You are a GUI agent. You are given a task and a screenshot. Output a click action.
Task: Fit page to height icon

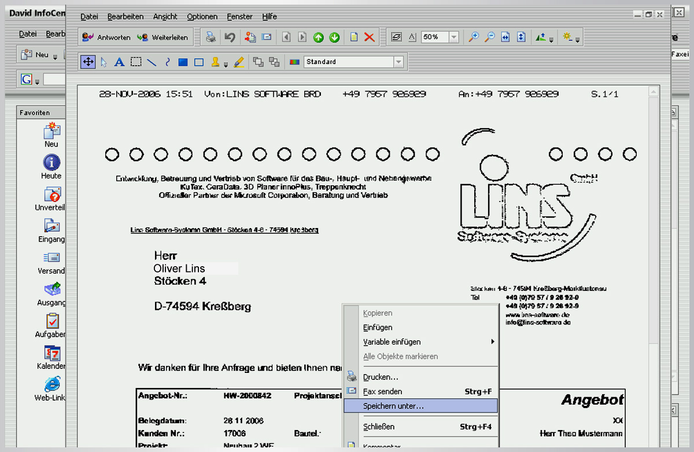tap(521, 38)
